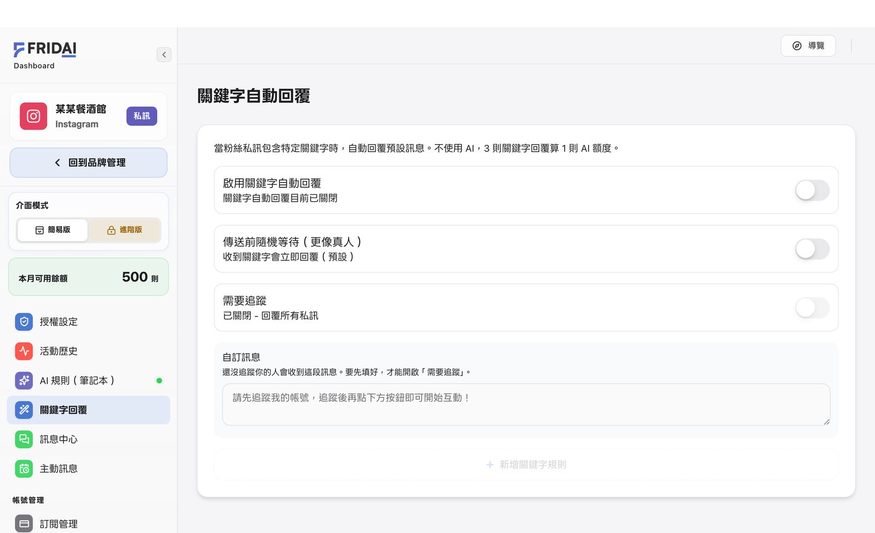This screenshot has height=533, width=875.
Task: Click the 介面模式 label
Action: [x=32, y=206]
